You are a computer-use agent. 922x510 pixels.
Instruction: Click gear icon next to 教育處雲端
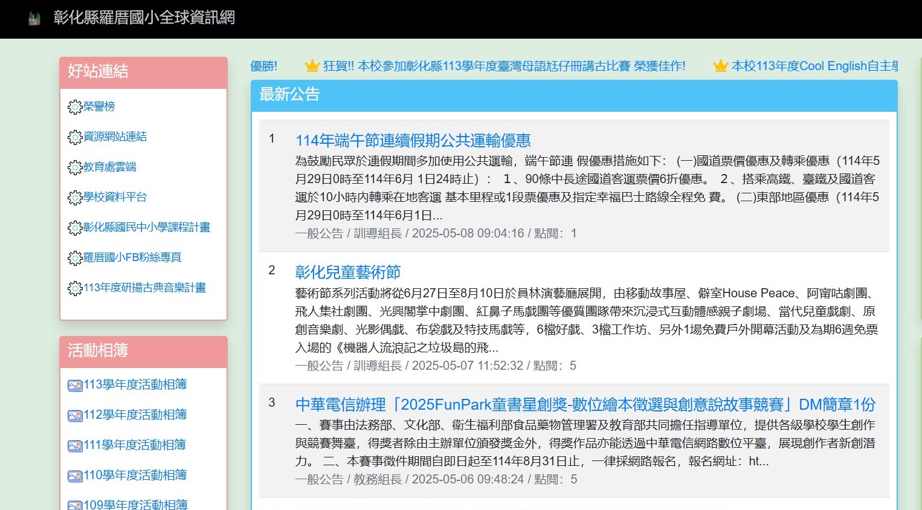point(75,167)
